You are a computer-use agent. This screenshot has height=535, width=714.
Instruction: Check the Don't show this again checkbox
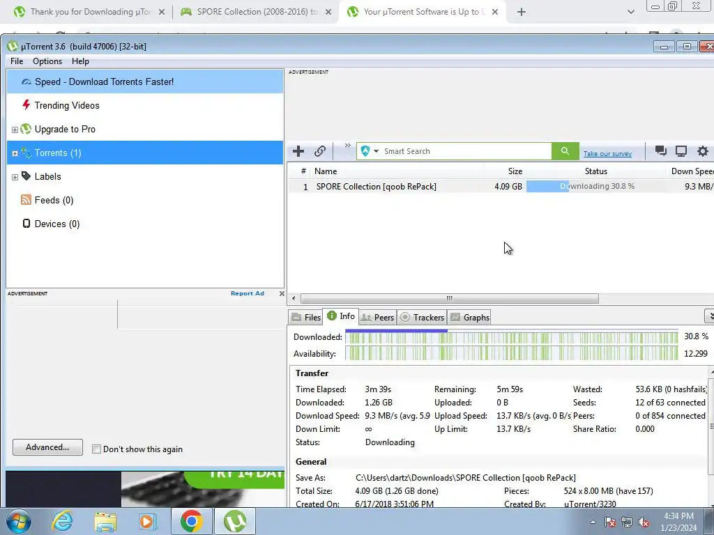point(96,449)
